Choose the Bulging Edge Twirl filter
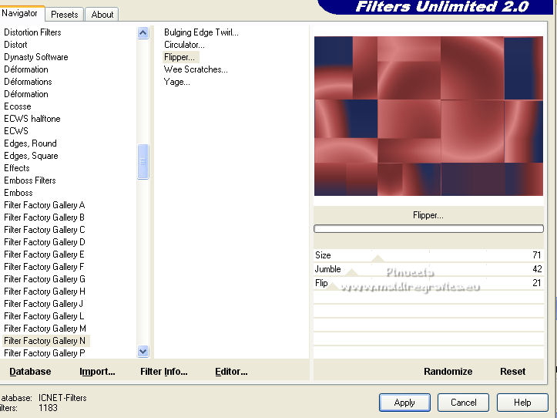The width and height of the screenshot is (557, 418). tap(201, 32)
